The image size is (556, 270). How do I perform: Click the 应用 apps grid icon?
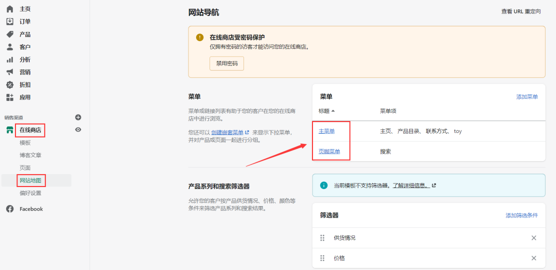[10, 97]
